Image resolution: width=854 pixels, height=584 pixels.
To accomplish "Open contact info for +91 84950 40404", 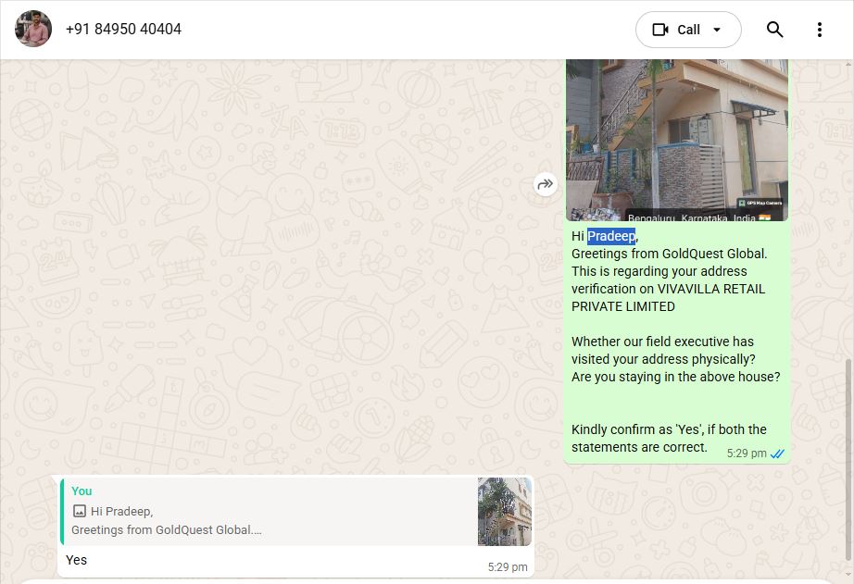I will coord(123,29).
